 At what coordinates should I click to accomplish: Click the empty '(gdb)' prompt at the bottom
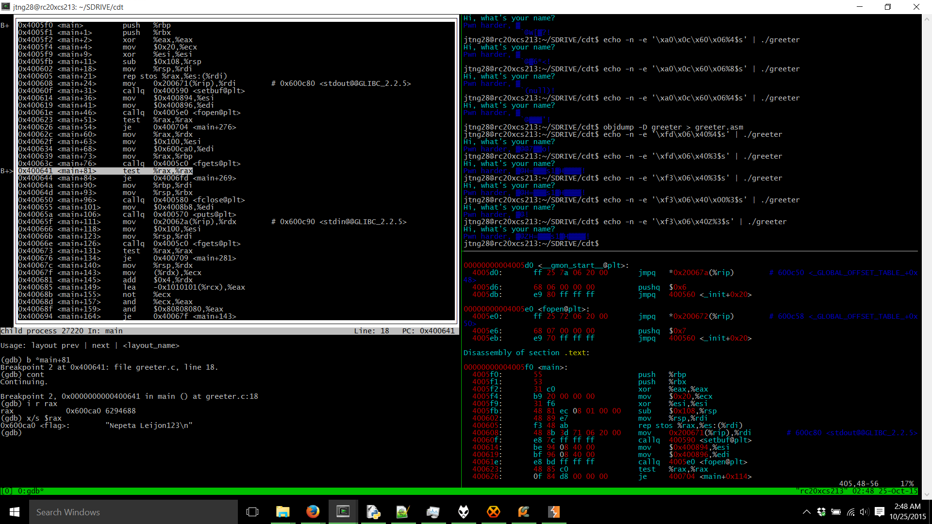point(11,433)
